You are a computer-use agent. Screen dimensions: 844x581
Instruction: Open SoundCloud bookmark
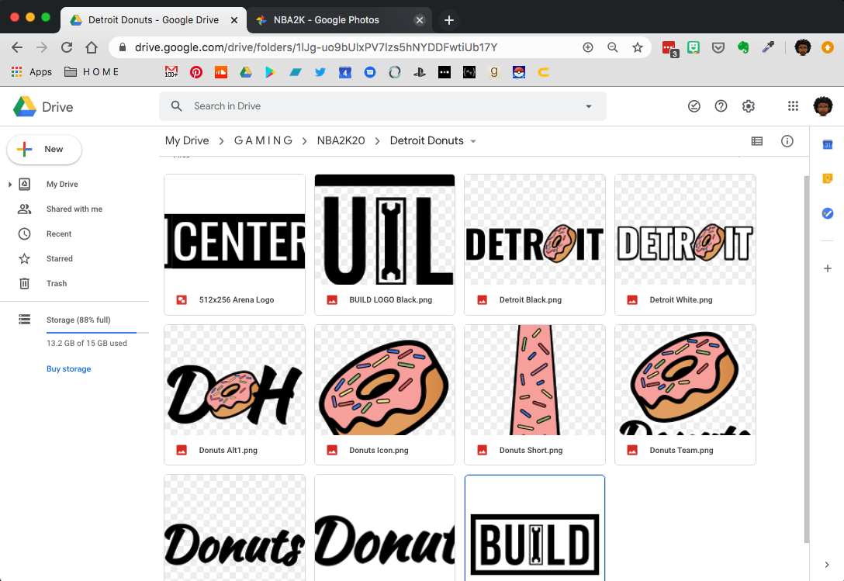pos(220,71)
